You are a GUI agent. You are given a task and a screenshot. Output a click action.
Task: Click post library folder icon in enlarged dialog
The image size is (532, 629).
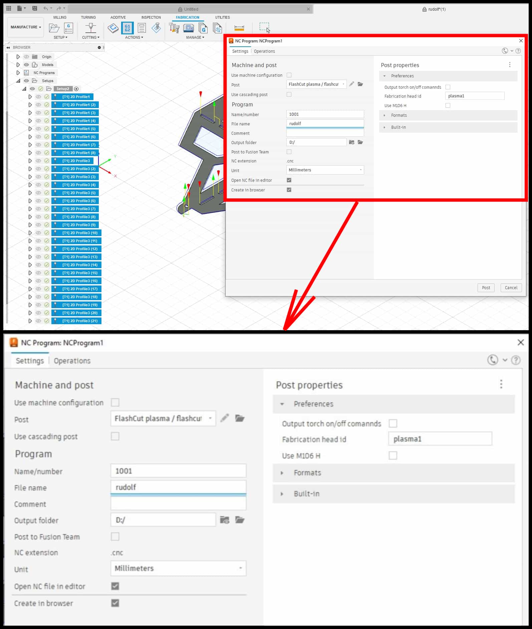240,418
